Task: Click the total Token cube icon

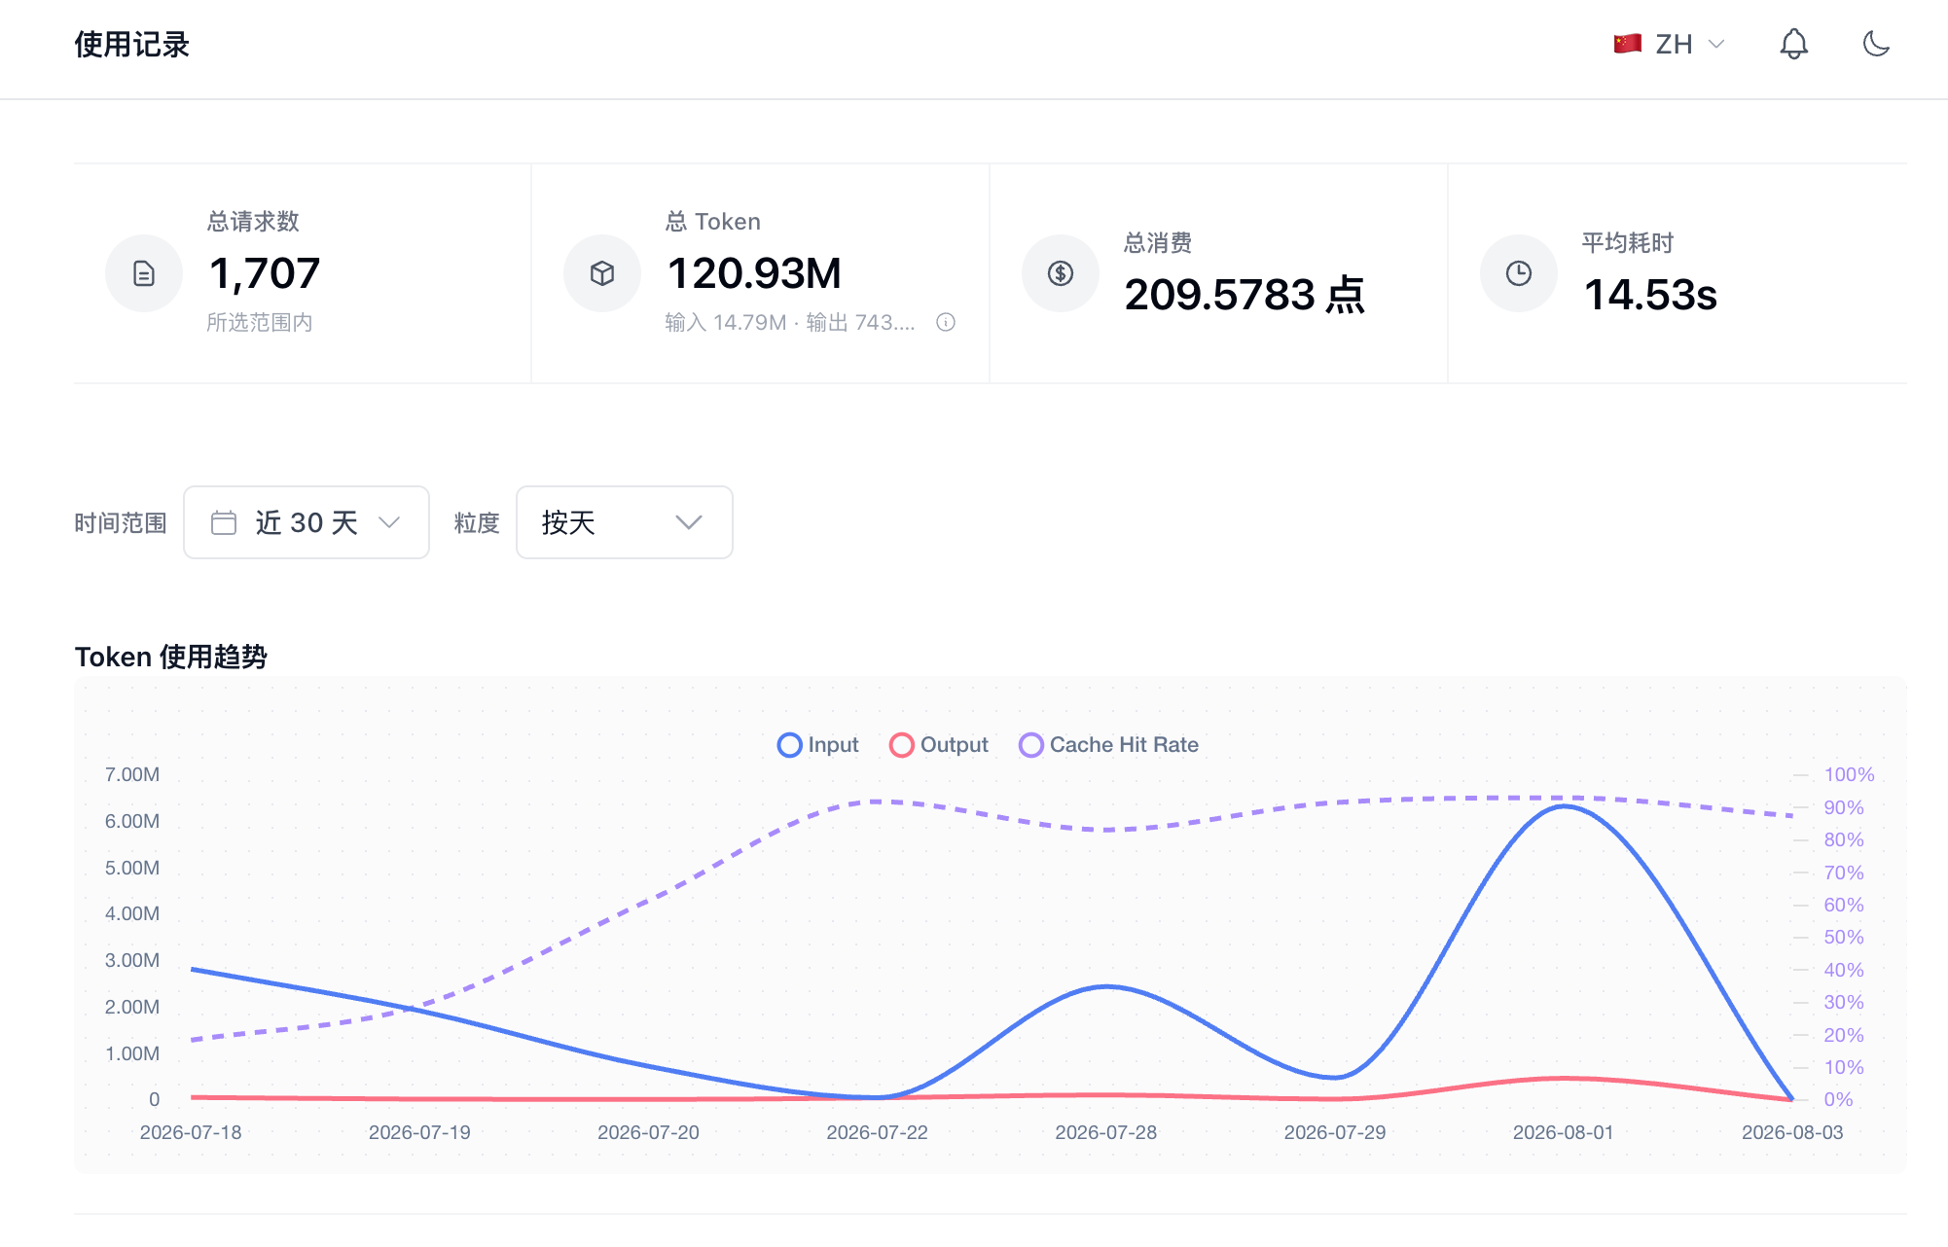Action: (x=602, y=273)
